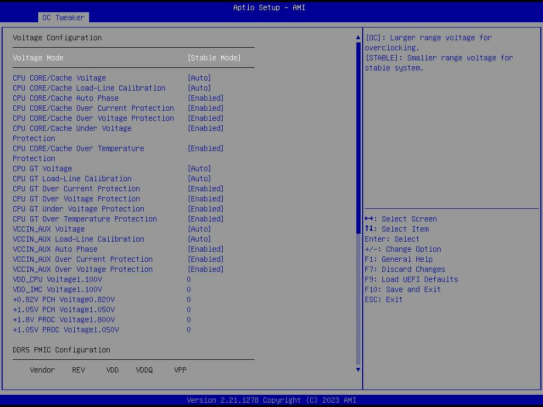543x407 pixels.
Task: Click the vertical scrollbar thumb
Action: click(358, 138)
